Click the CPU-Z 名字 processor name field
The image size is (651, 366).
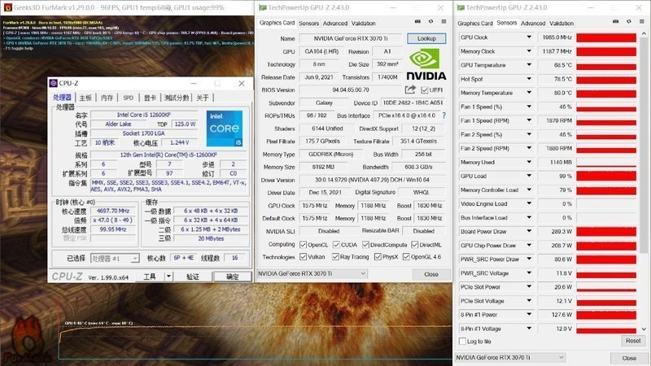144,115
